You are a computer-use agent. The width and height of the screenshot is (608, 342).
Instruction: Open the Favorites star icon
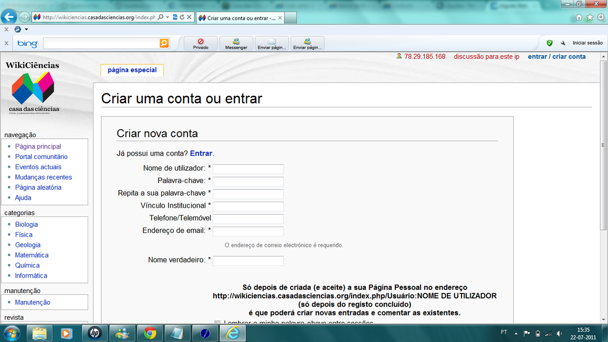(590, 17)
